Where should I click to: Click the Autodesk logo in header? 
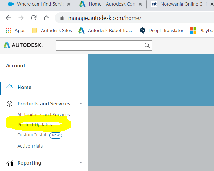click(x=23, y=45)
